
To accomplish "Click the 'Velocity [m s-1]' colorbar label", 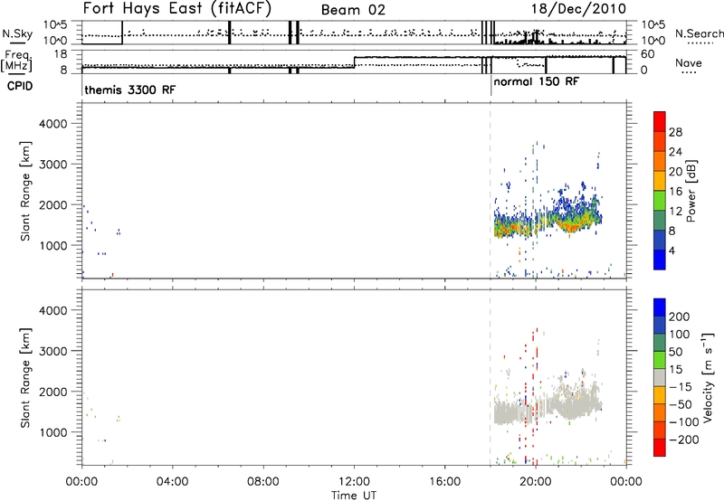I will tap(707, 377).
